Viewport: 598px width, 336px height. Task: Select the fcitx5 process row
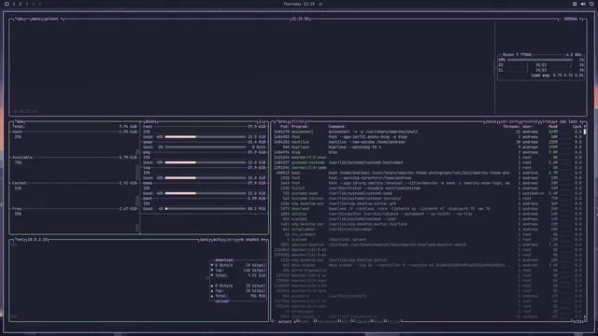click(x=427, y=189)
